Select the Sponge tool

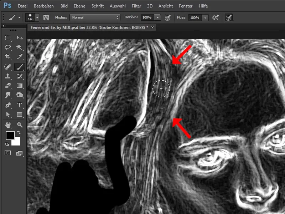(x=20, y=95)
